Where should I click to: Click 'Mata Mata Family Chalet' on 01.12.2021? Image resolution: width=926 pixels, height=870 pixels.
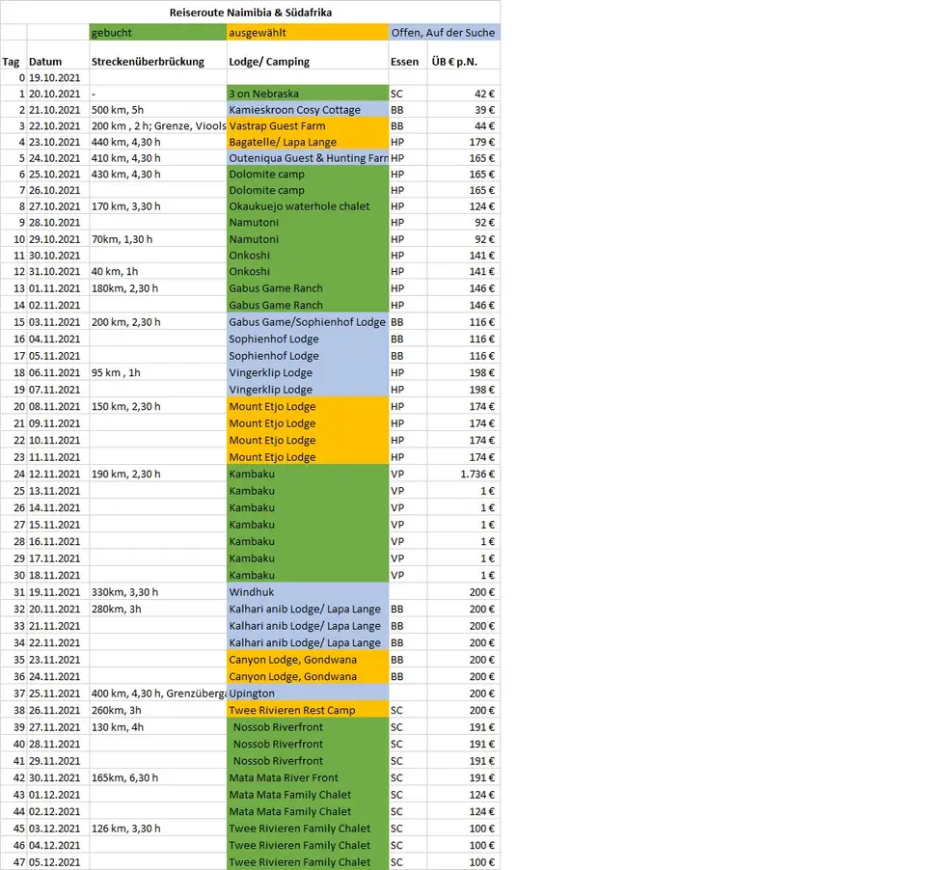click(308, 795)
